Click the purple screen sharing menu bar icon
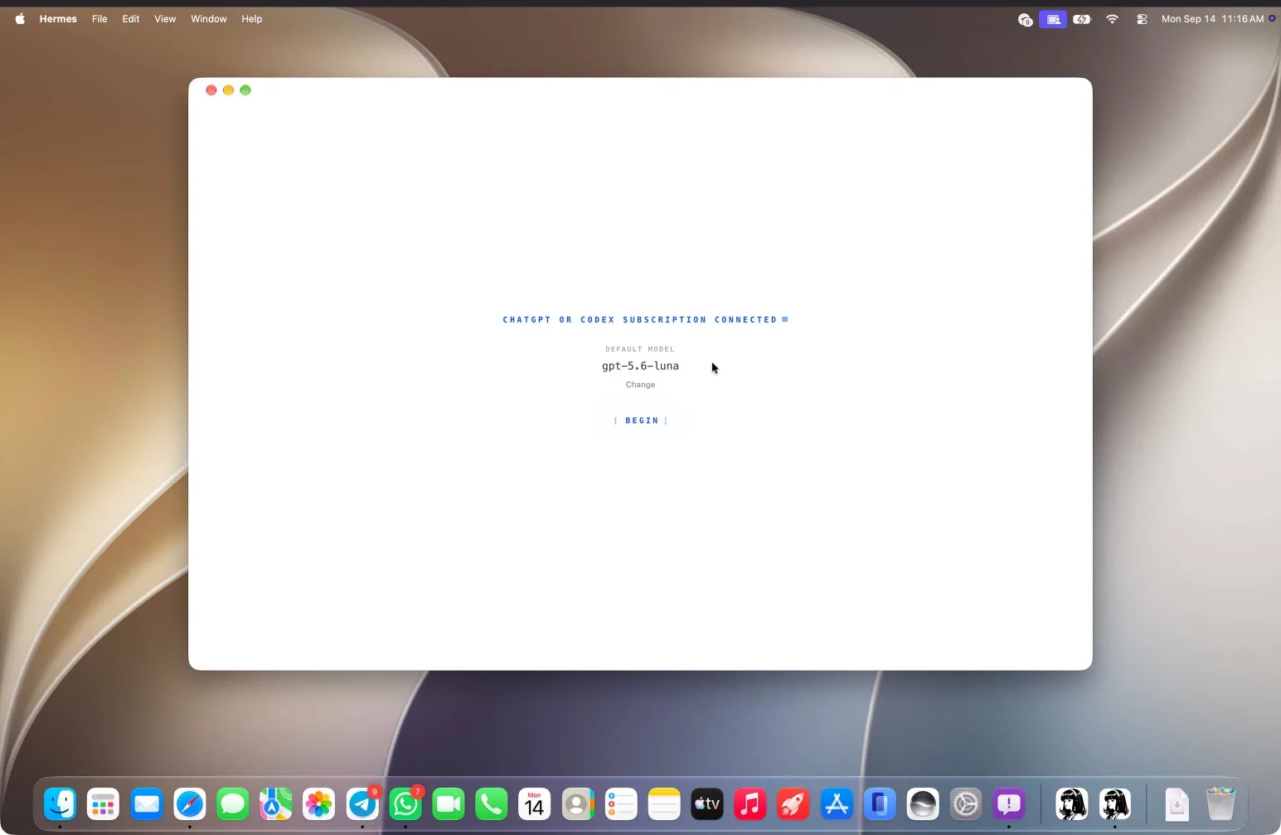1281x835 pixels. click(x=1053, y=19)
